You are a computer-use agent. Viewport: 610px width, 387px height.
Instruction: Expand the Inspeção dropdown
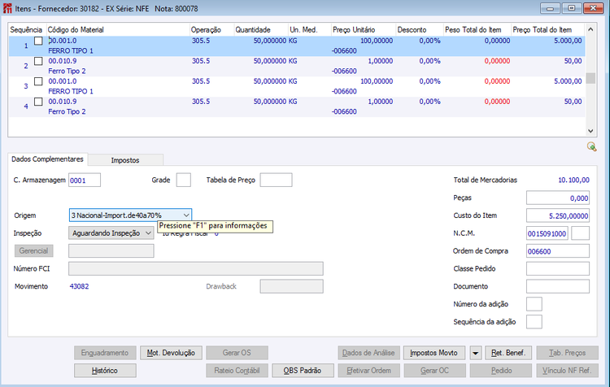pyautogui.click(x=147, y=233)
